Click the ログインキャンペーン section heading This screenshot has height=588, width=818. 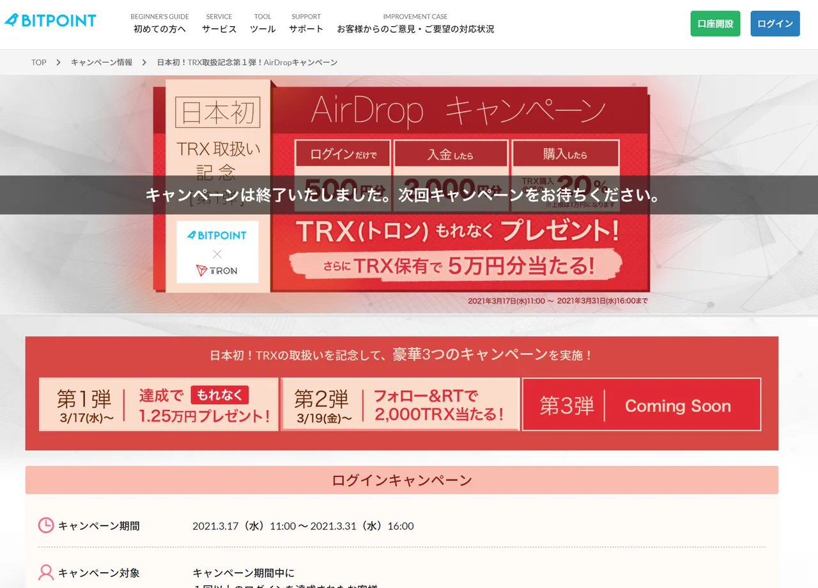click(x=402, y=480)
